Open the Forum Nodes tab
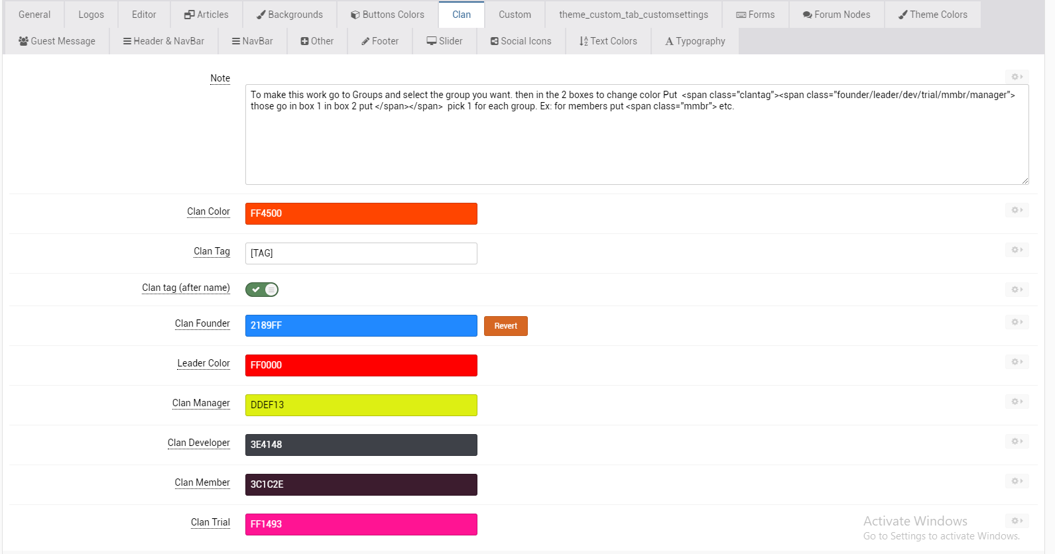 836,15
